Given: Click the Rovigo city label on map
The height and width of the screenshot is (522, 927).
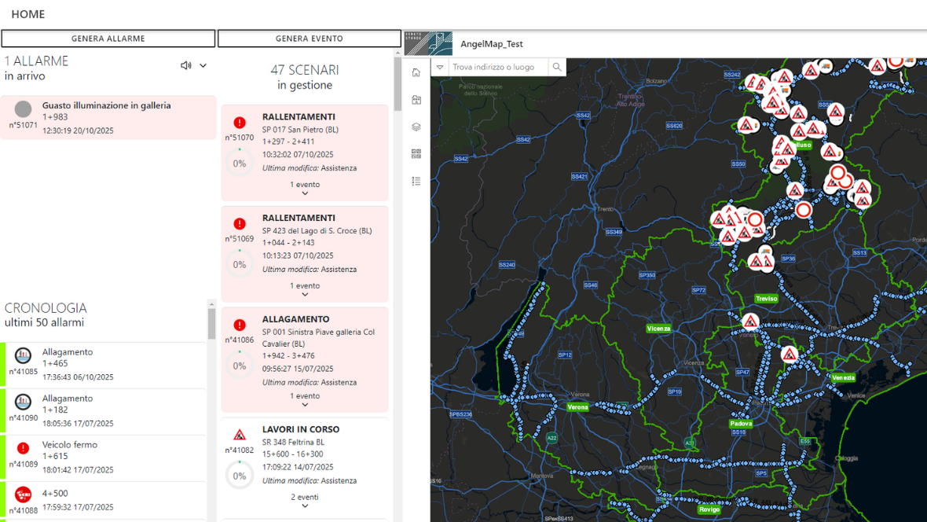Looking at the screenshot, I should coord(709,509).
